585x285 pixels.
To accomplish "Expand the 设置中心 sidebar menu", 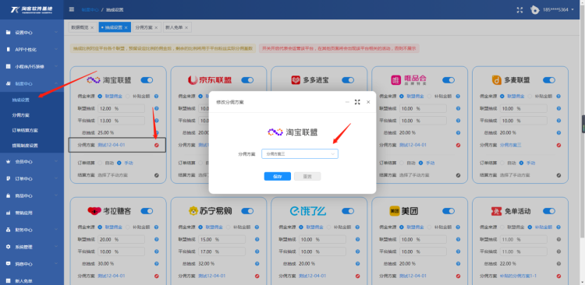I will pos(32,33).
